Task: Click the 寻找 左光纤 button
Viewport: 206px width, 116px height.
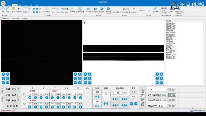Action: click(x=12, y=89)
